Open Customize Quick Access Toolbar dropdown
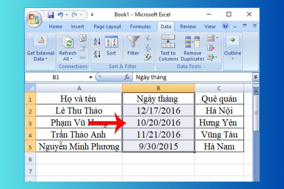Viewport: 284px width, 189px height. coord(92,15)
